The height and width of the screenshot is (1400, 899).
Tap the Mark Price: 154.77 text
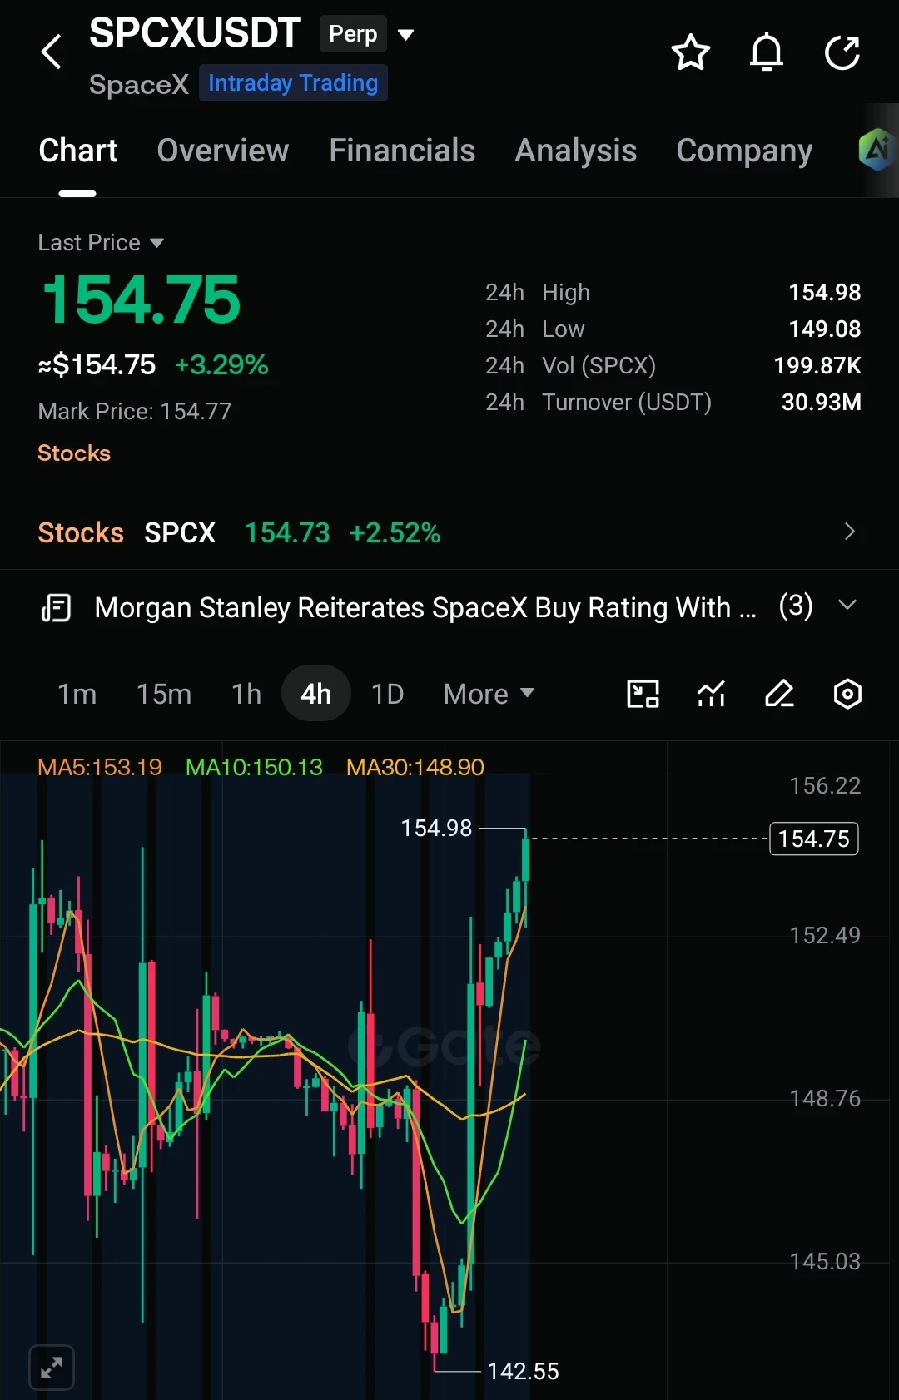(x=135, y=411)
